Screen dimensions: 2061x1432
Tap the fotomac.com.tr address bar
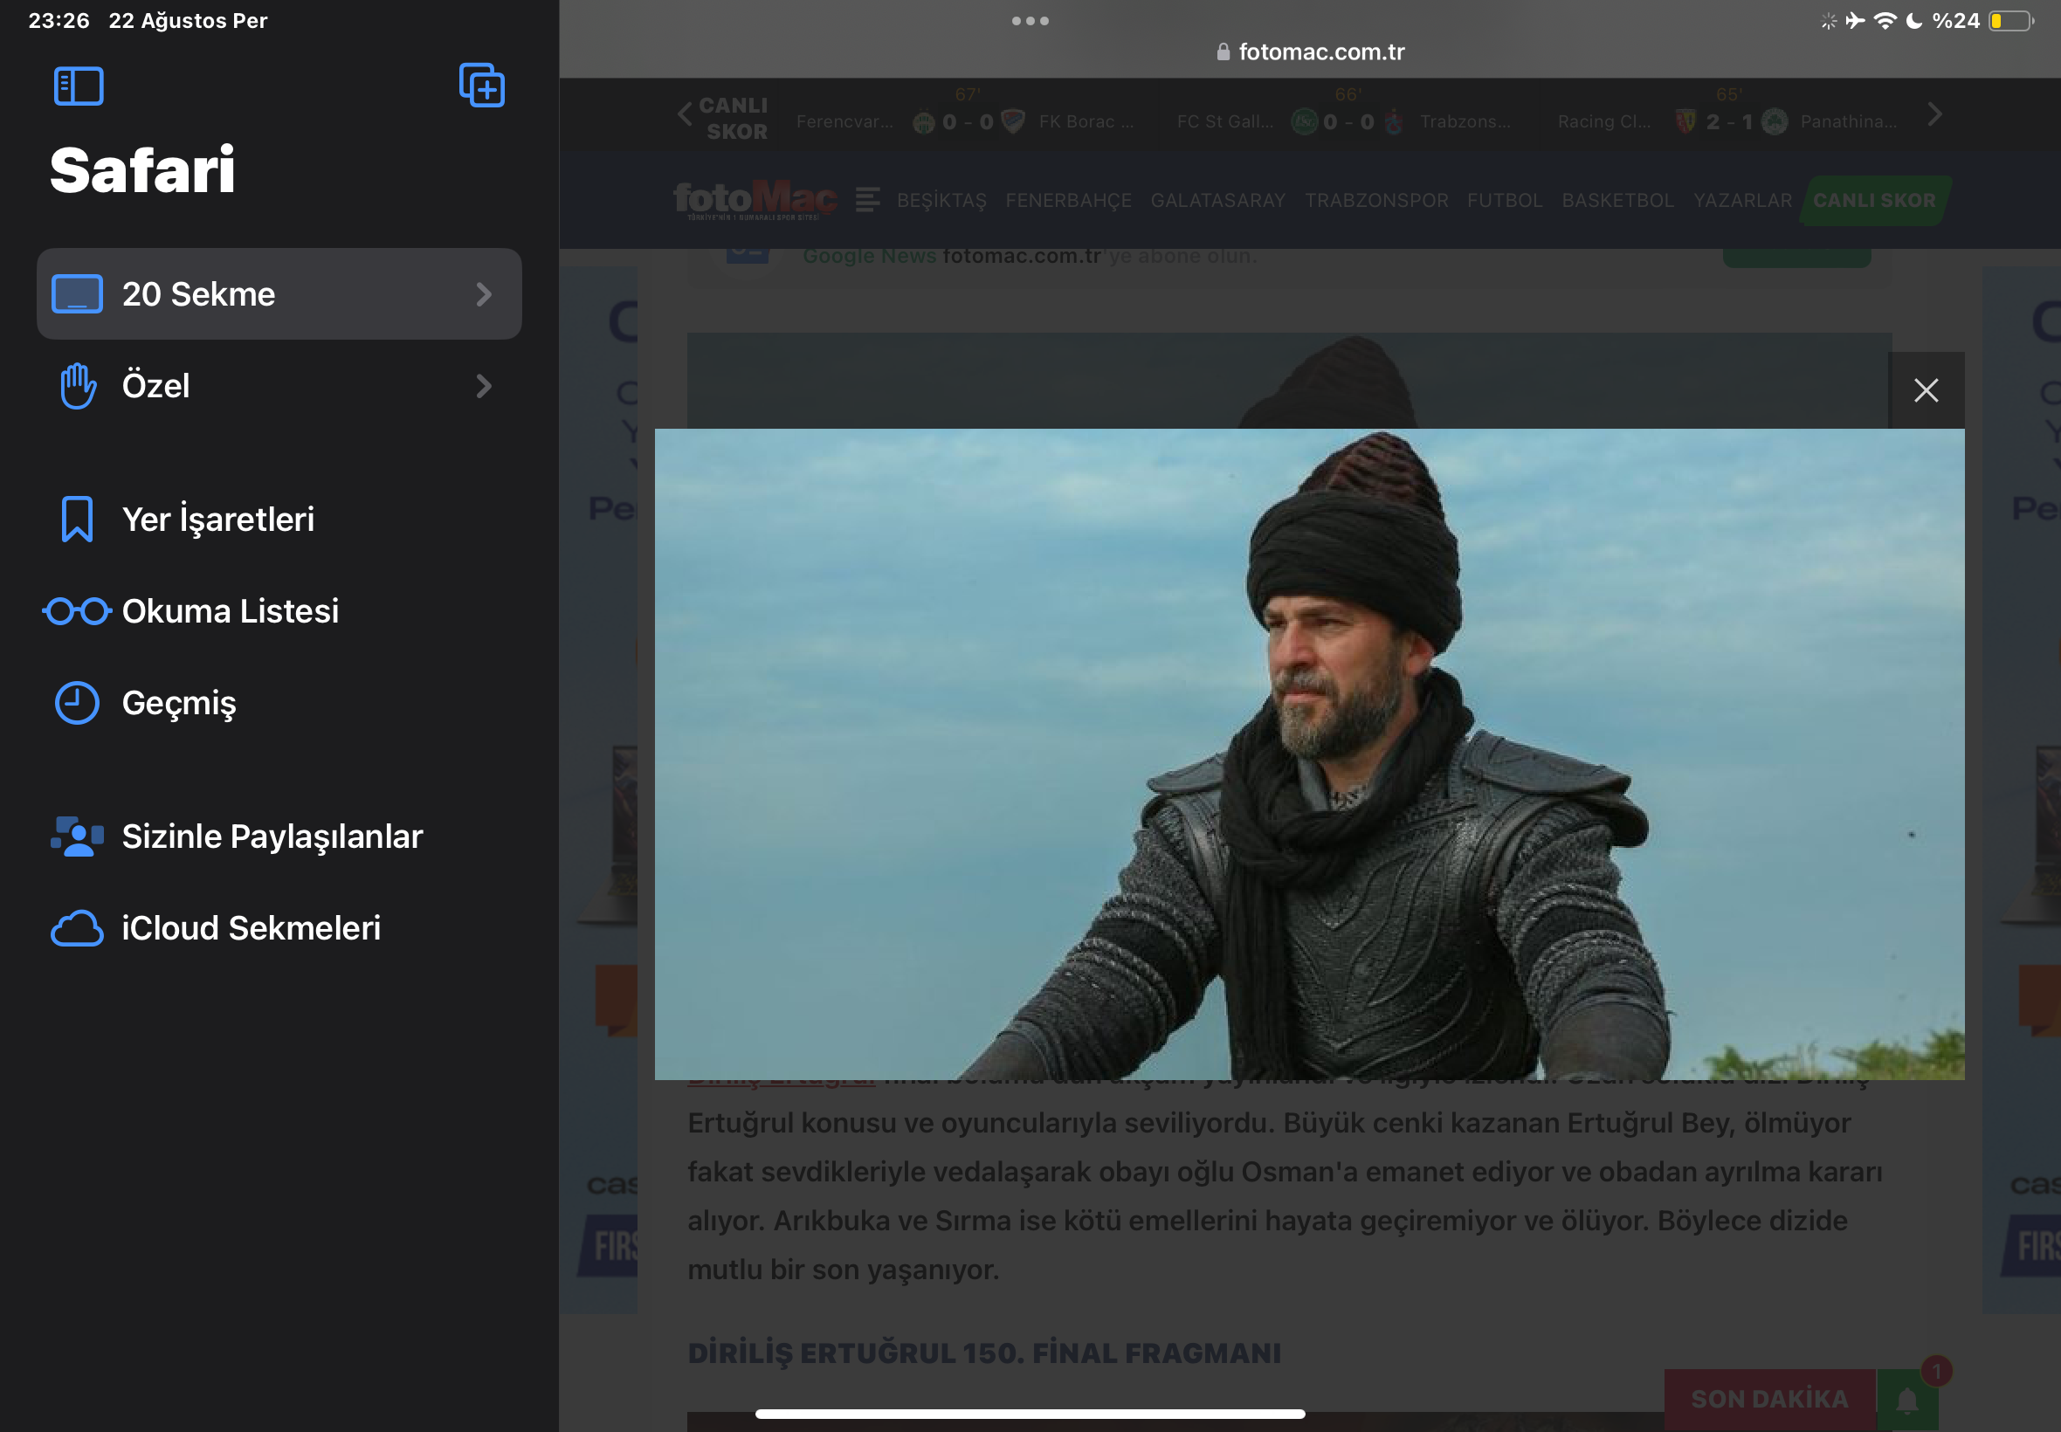coord(1310,52)
